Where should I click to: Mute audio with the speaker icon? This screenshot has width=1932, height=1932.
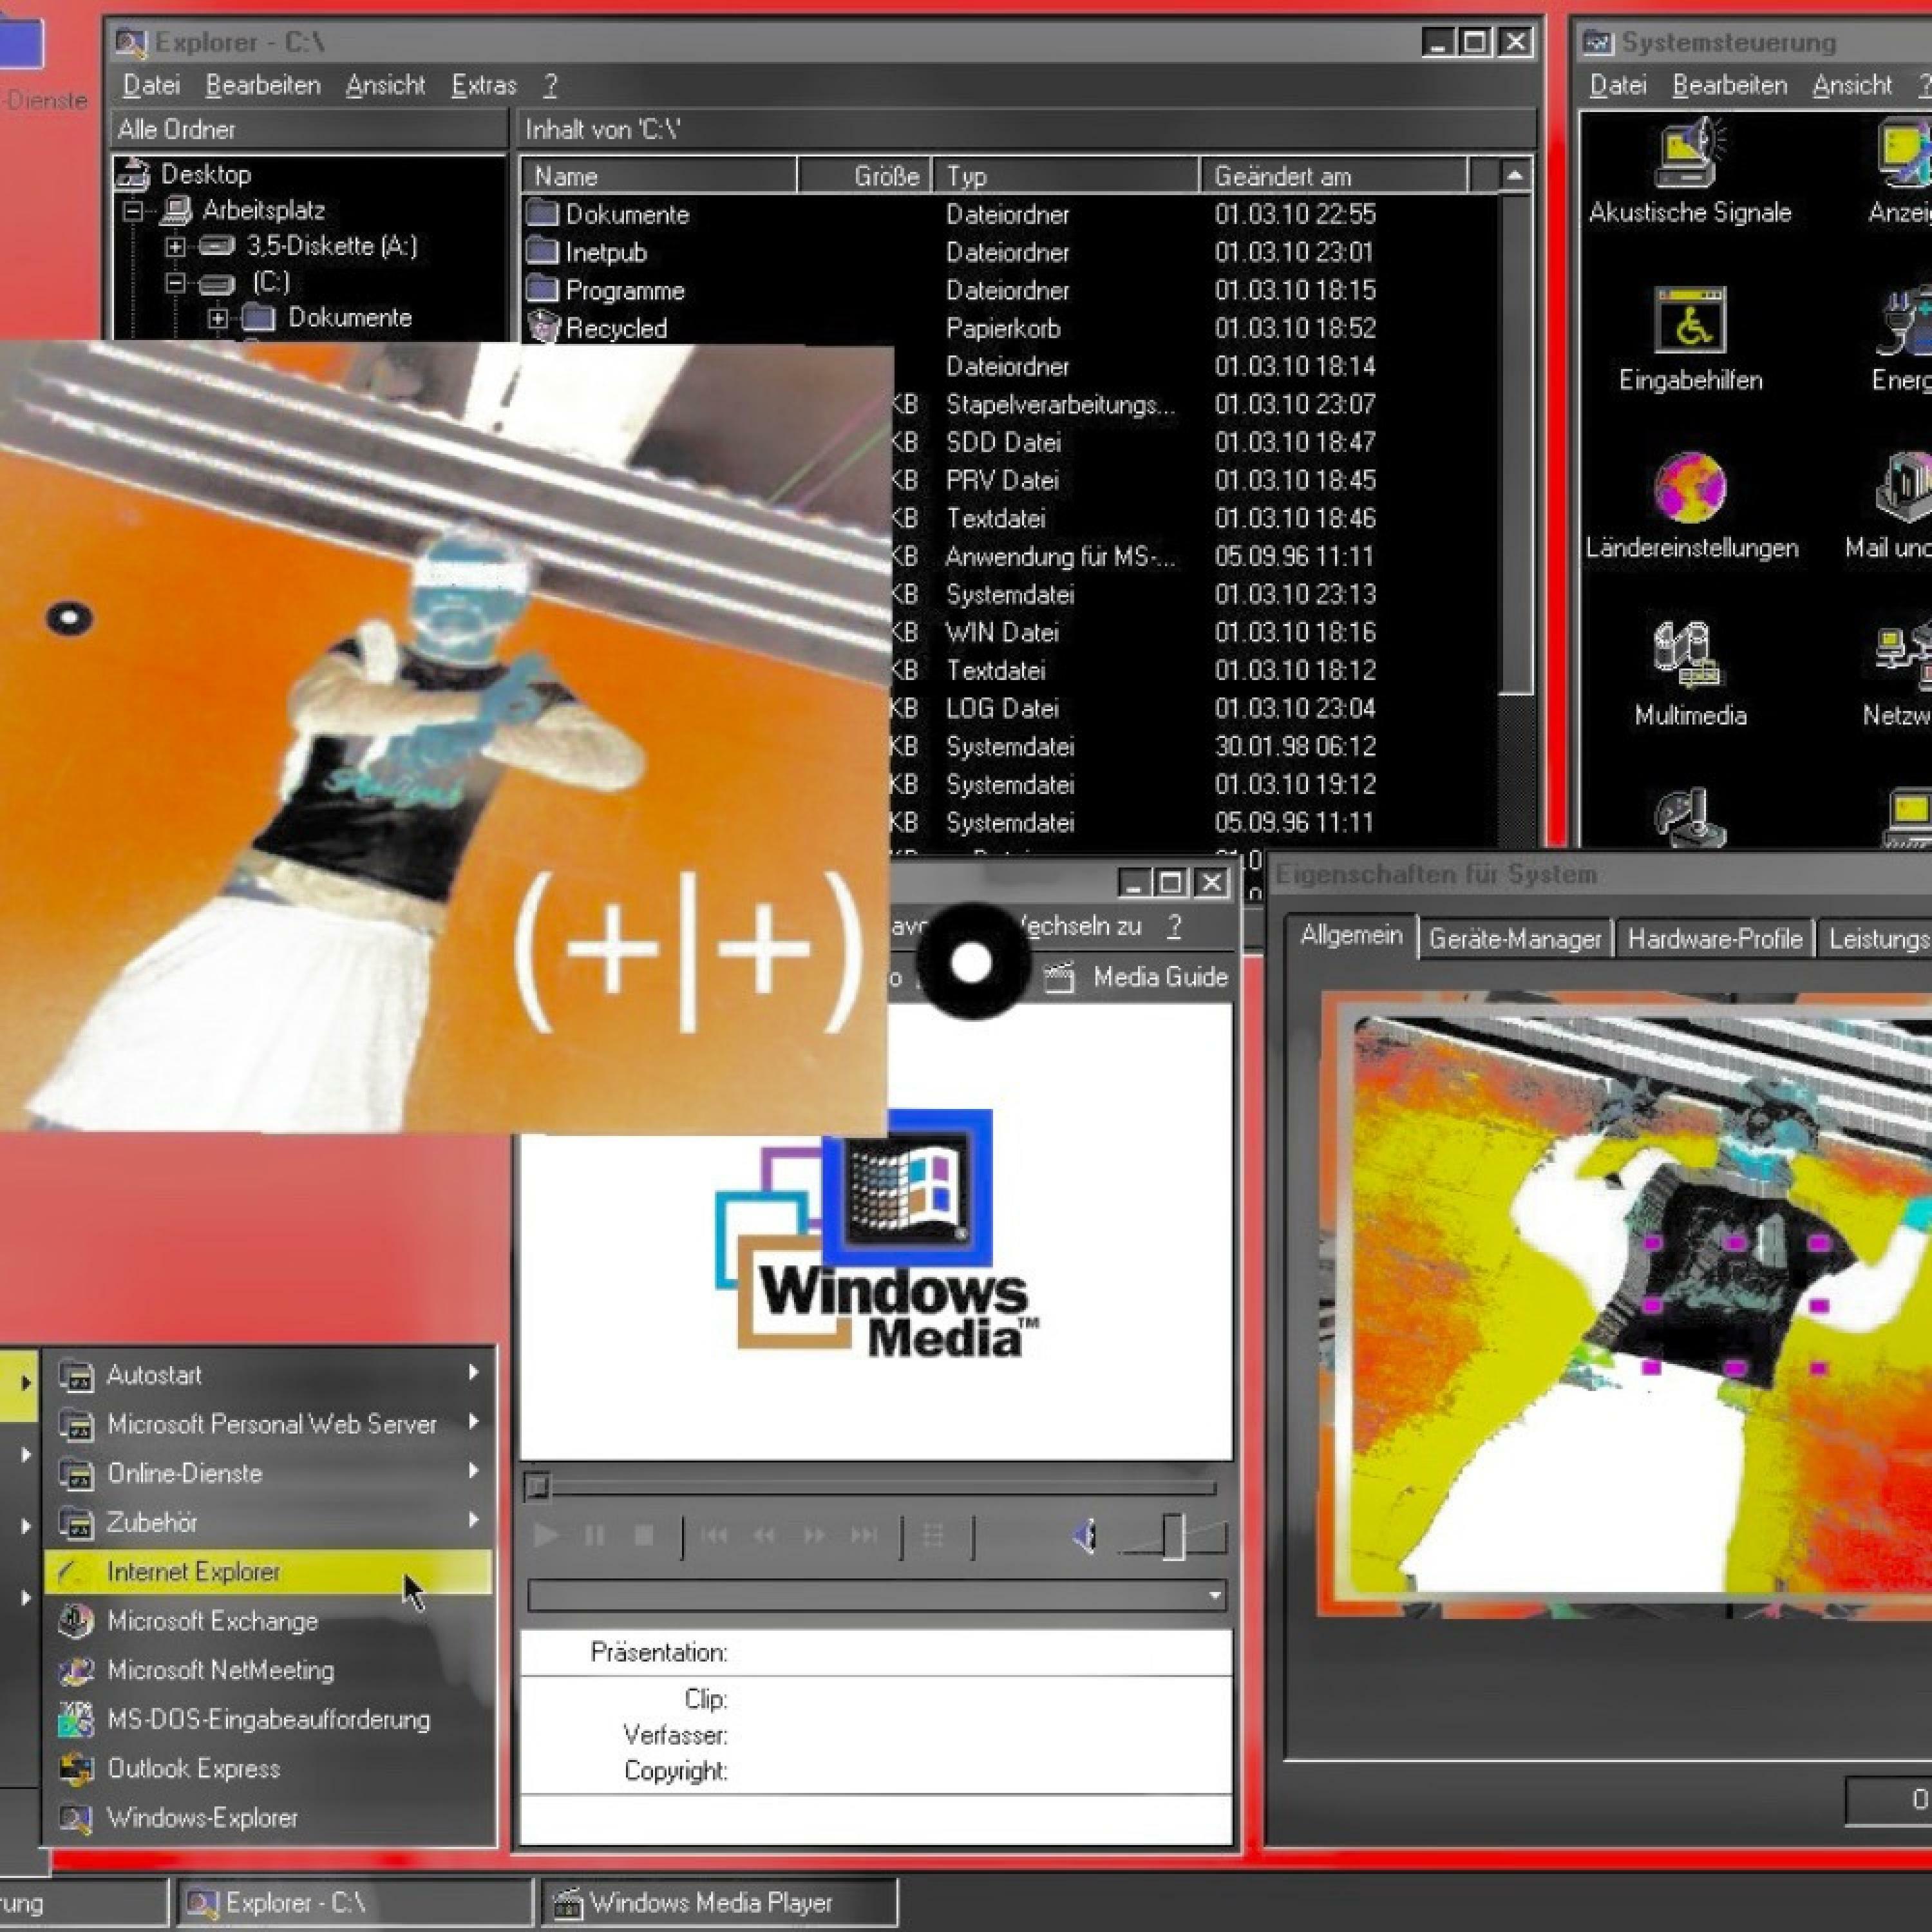(x=1084, y=1535)
